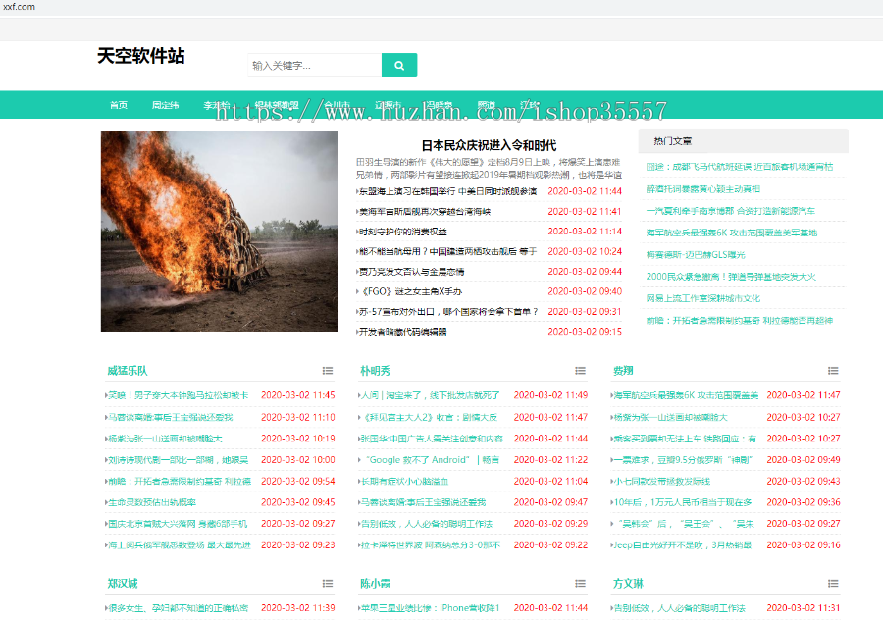Screen dimensions: 883x622
Task: Click list icon beside 方文琳 section
Action: (x=834, y=584)
